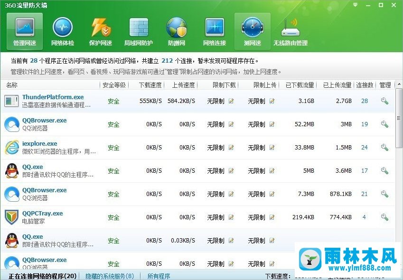Edit download limit for QQ.exe uploading 0.03KB/S

(x=231, y=241)
